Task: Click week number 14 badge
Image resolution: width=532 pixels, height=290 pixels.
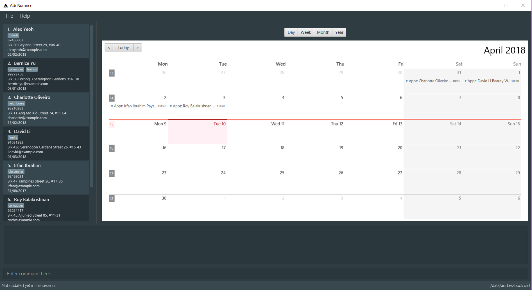Action: click(112, 98)
